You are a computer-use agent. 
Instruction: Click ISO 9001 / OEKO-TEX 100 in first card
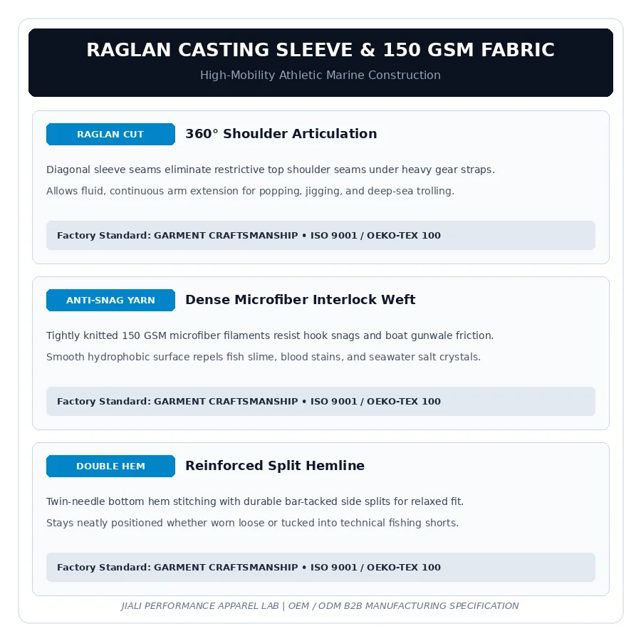coord(375,236)
